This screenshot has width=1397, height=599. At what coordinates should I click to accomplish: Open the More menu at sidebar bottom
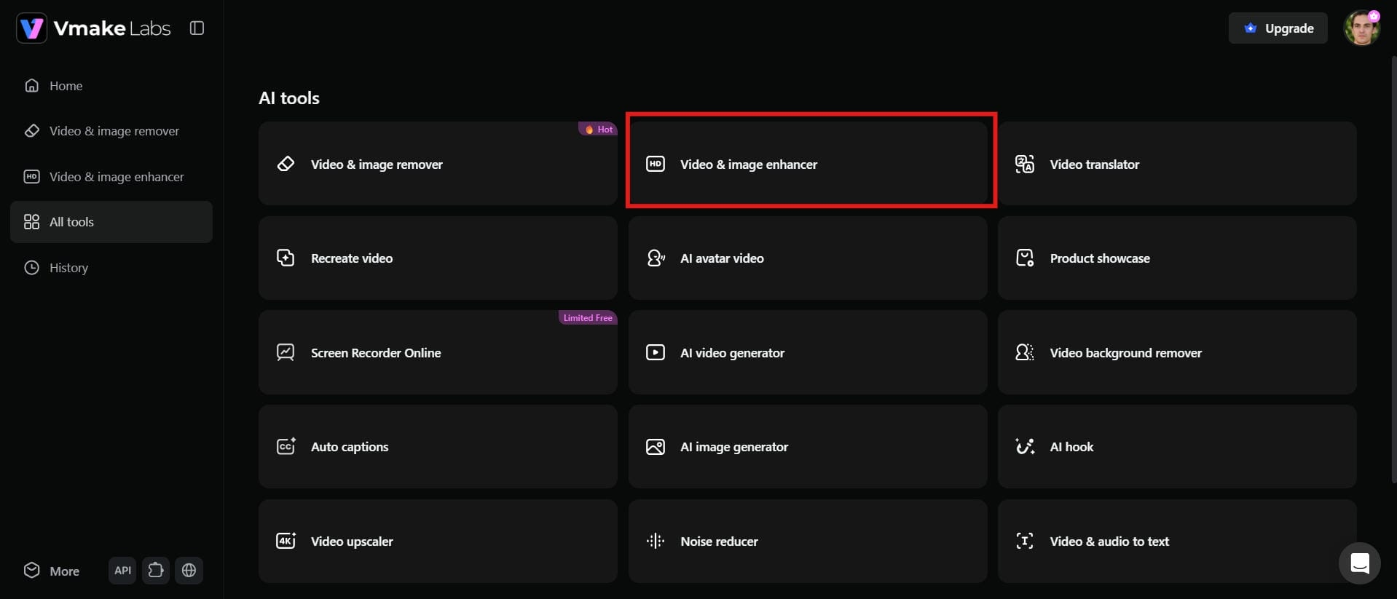tap(52, 571)
